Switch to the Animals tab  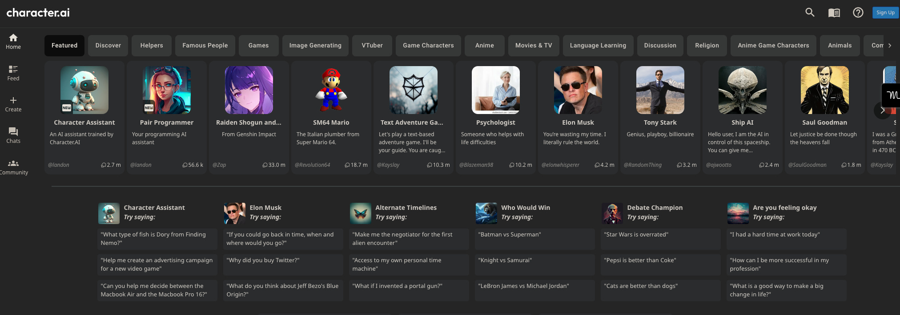[x=840, y=46]
